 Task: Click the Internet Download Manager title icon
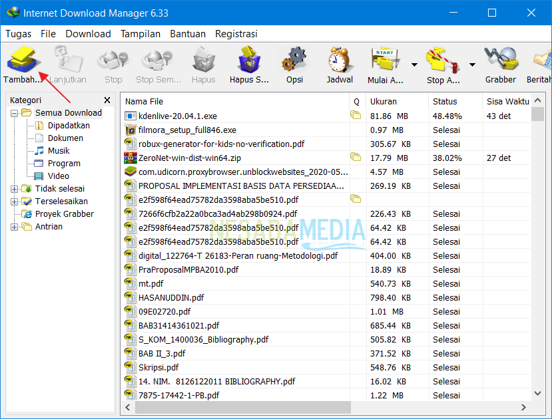pos(13,13)
